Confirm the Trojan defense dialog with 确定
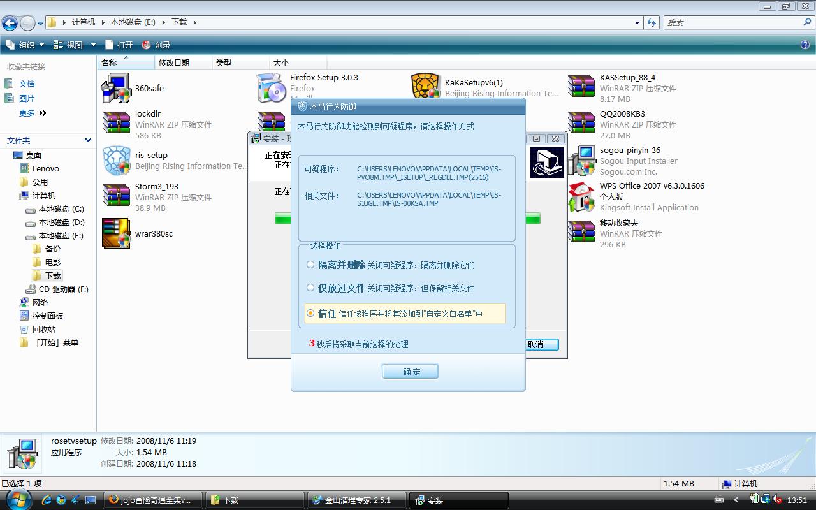The image size is (816, 510). [x=411, y=372]
